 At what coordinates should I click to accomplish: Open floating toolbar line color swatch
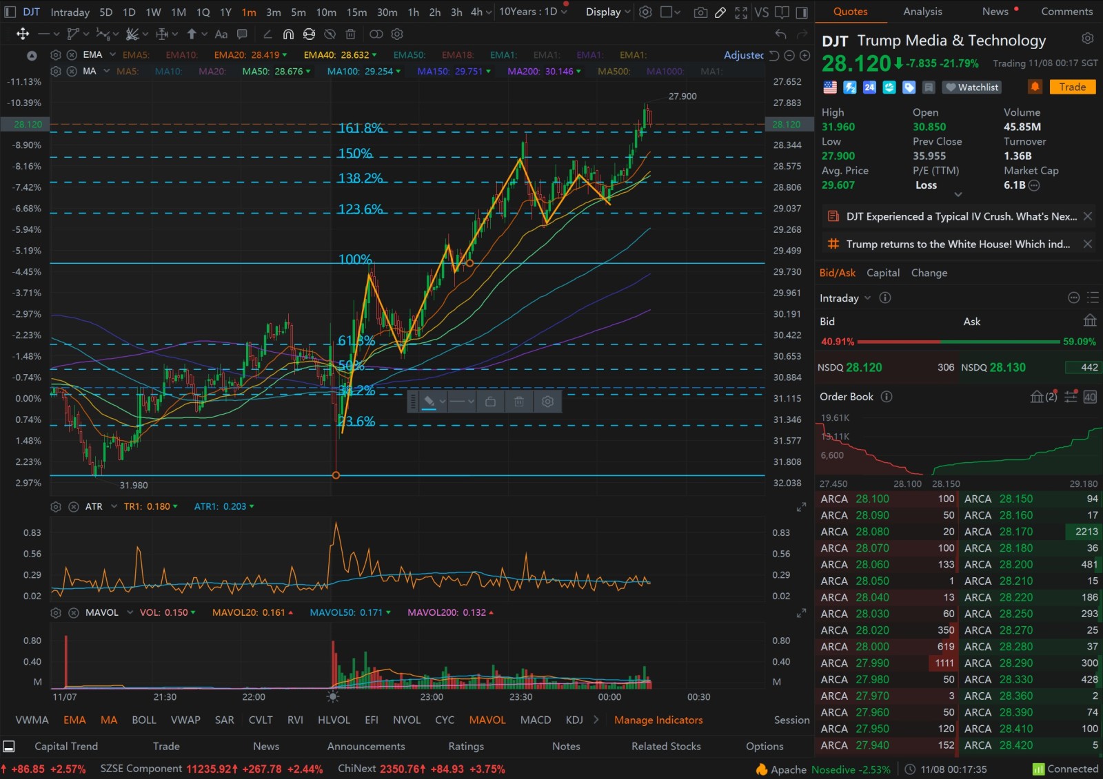429,402
